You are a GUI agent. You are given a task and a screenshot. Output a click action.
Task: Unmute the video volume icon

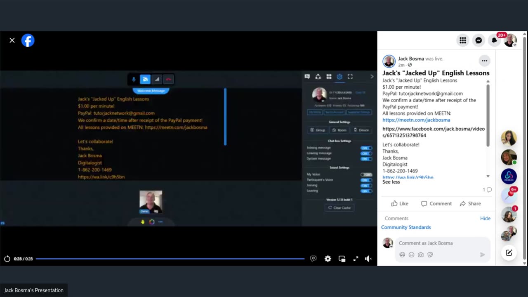click(368, 259)
